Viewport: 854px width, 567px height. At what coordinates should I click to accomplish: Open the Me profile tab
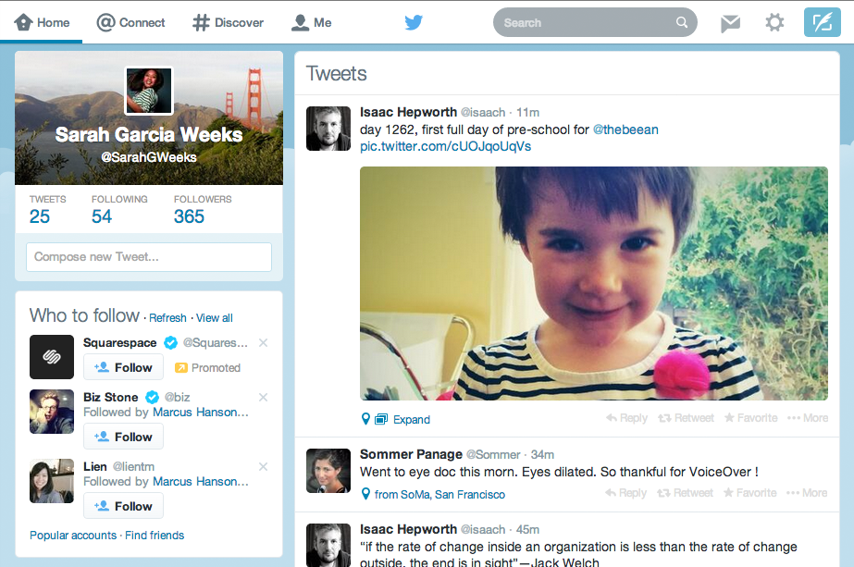point(312,23)
